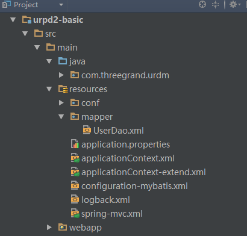The height and width of the screenshot is (236, 247).
Task: Click the UserDao.xml file icon
Action: pos(87,130)
